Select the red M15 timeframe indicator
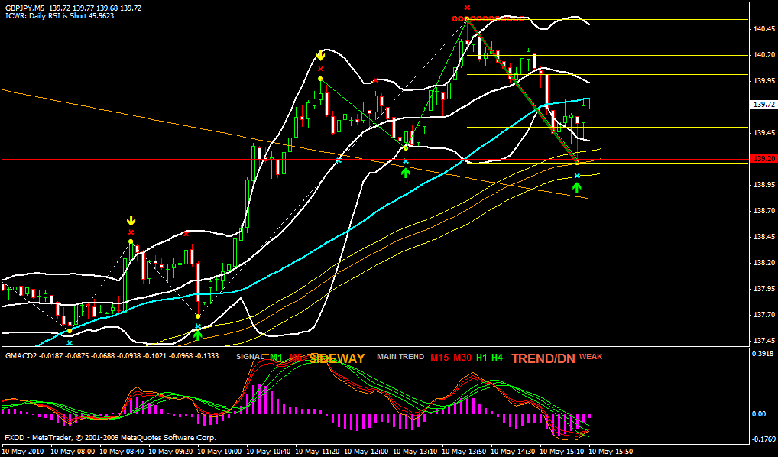The height and width of the screenshot is (457, 778). pos(439,357)
